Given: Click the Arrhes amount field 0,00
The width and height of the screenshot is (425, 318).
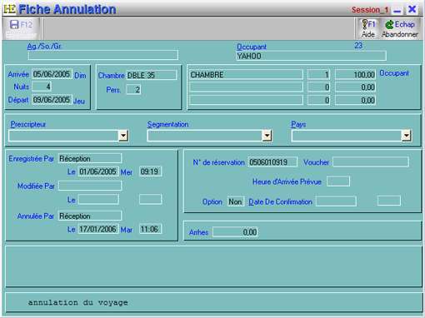Looking at the screenshot, I should [235, 232].
